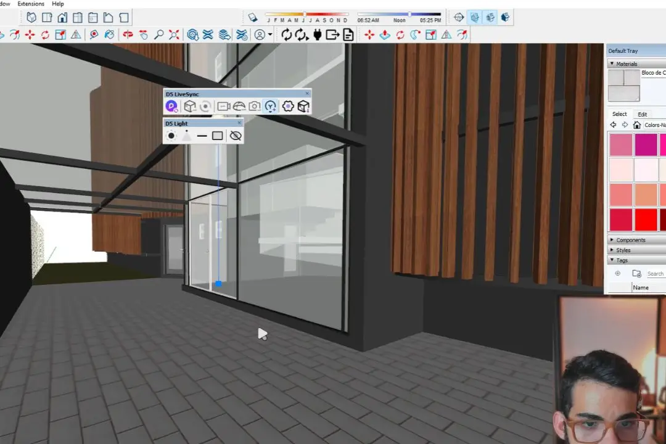Image resolution: width=666 pixels, height=444 pixels.
Task: Open the Help menu
Action: pyautogui.click(x=58, y=4)
